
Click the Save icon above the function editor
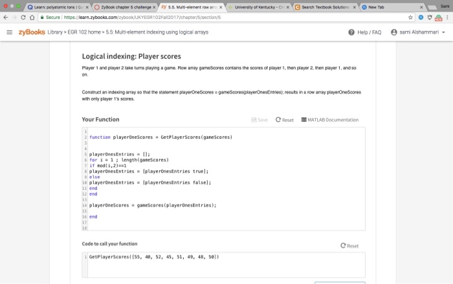[259, 120]
